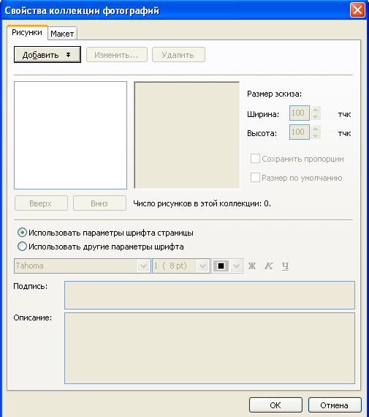Open the font color dropdown arrow
This screenshot has height=417, width=369.
(x=236, y=266)
